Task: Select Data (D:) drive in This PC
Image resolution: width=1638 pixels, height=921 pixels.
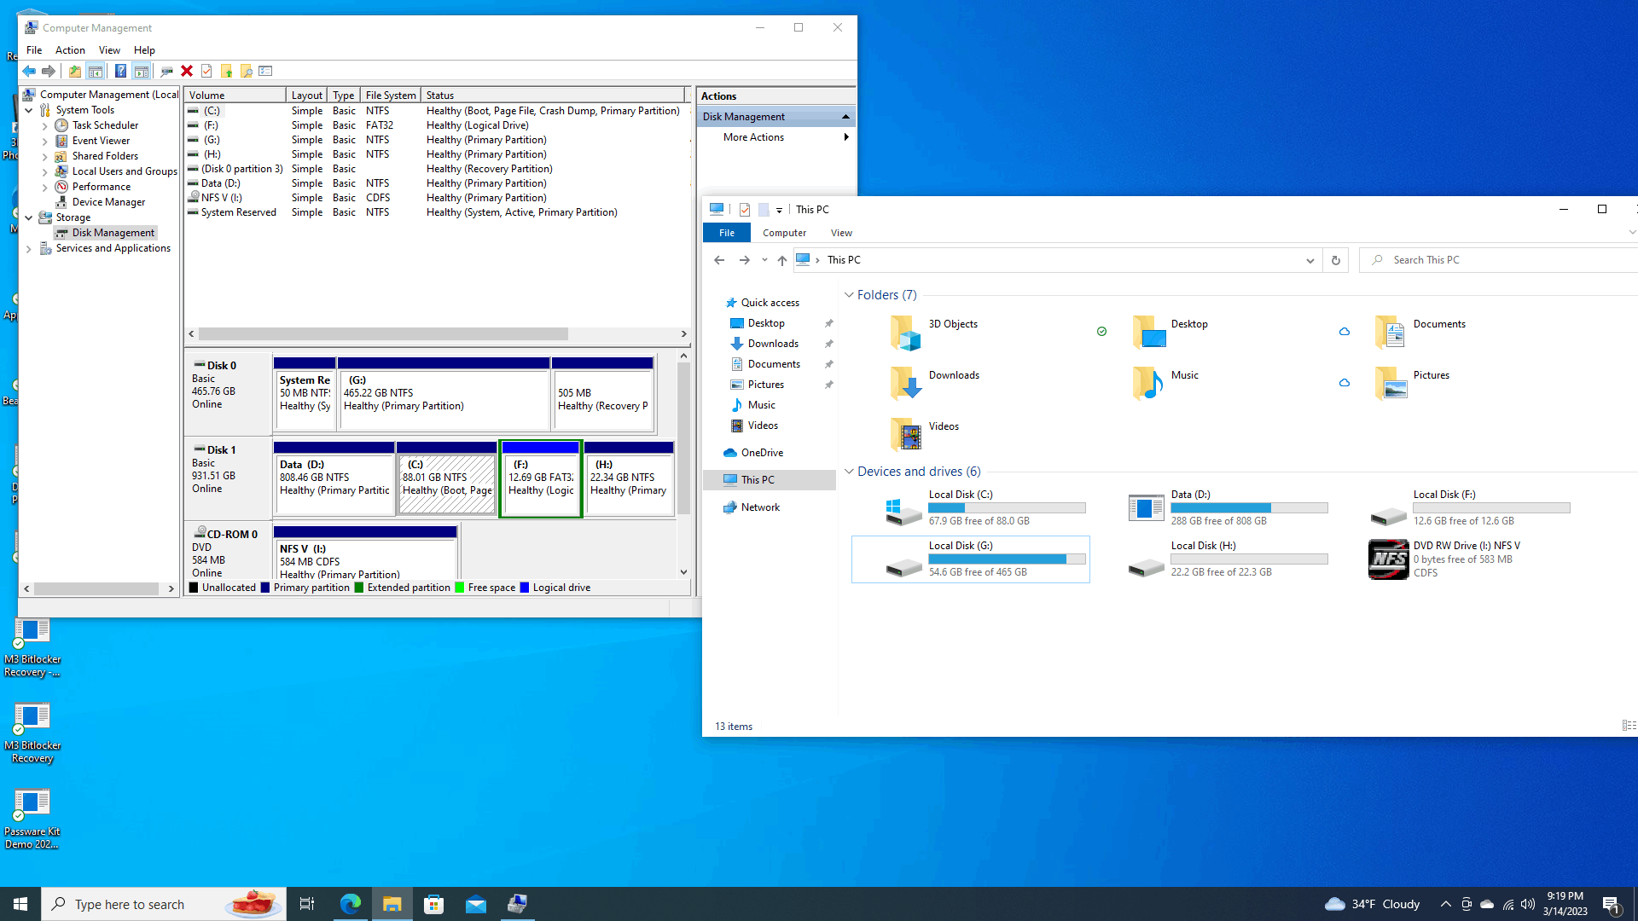Action: [x=1213, y=508]
